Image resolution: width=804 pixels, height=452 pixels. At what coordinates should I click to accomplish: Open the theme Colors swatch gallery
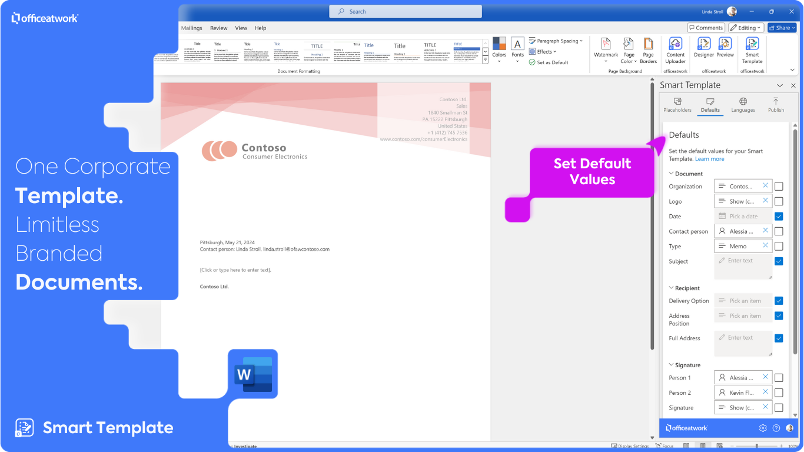click(x=499, y=50)
